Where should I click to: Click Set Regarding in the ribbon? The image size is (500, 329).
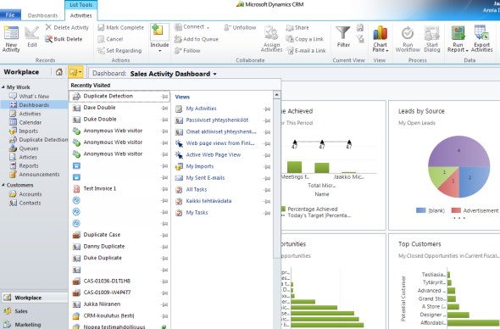[x=119, y=50]
